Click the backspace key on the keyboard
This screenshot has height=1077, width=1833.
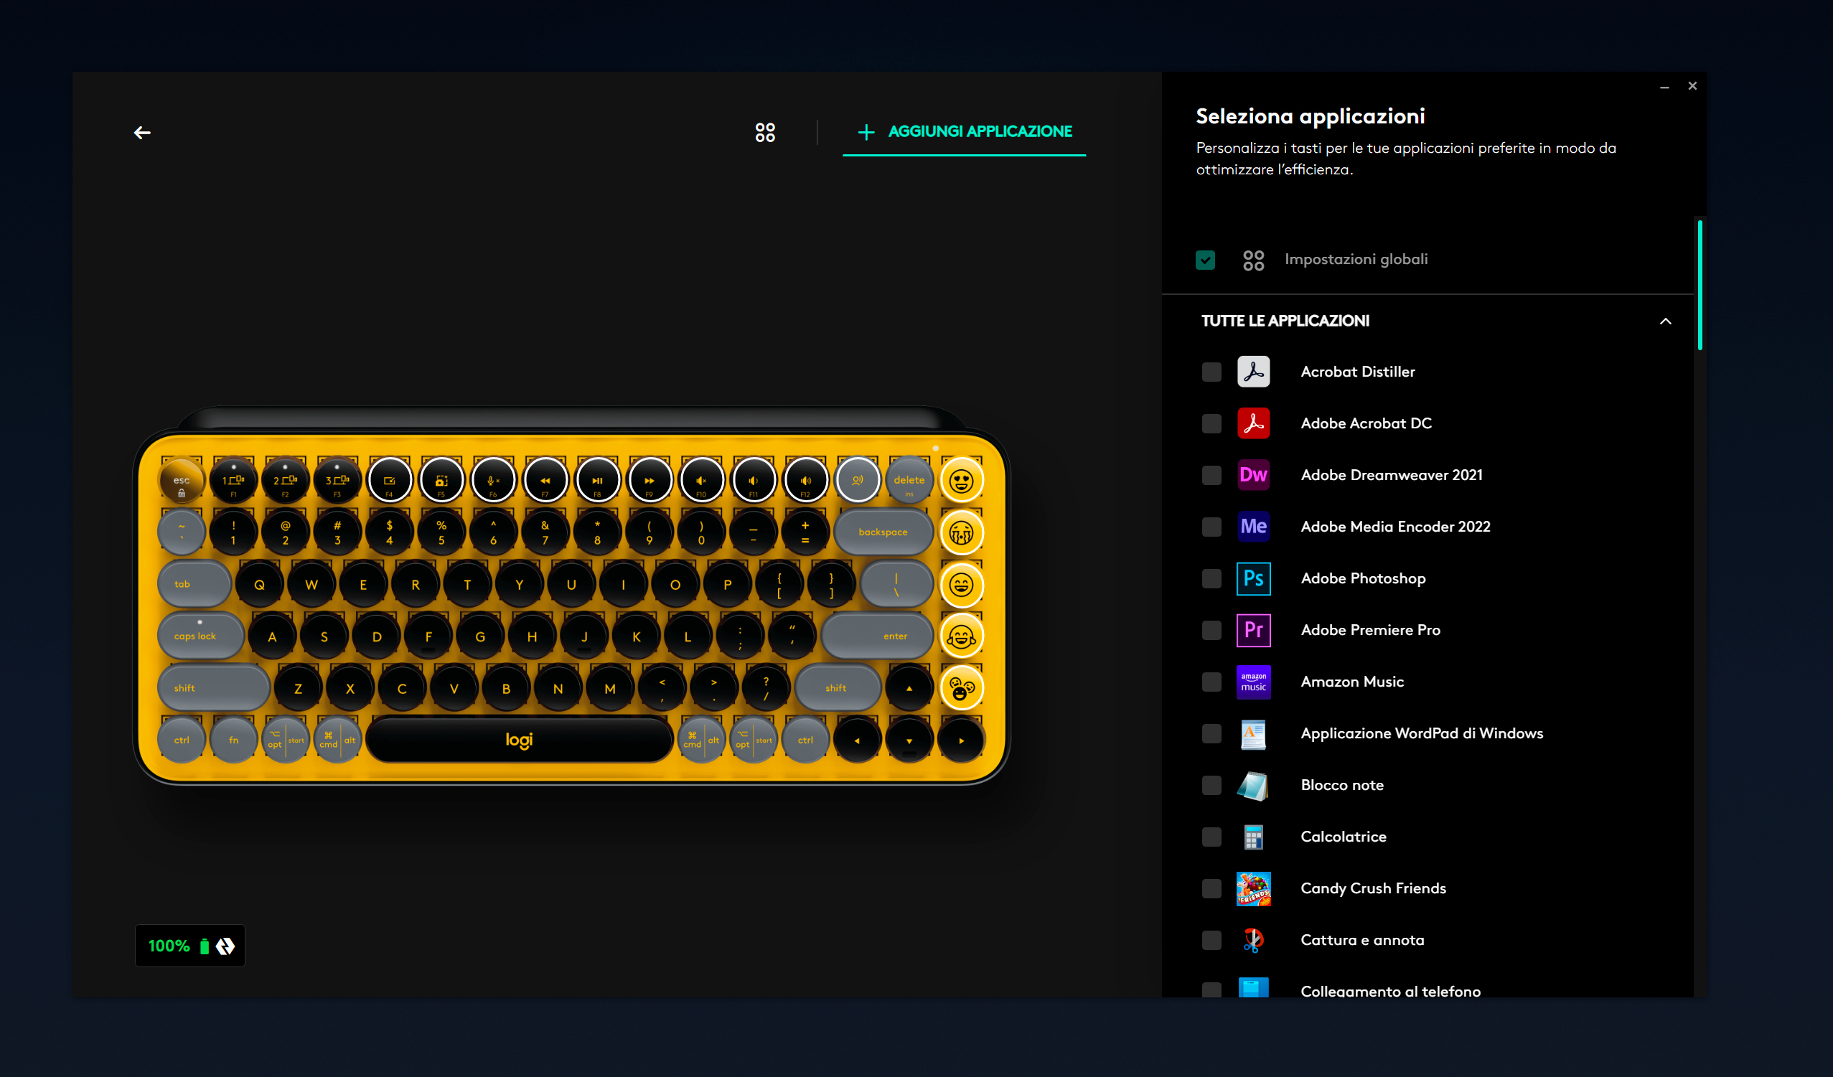pyautogui.click(x=883, y=532)
